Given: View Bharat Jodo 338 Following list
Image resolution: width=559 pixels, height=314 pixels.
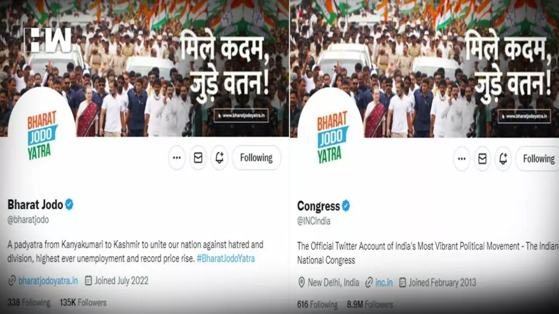Looking at the screenshot, I should tap(29, 302).
